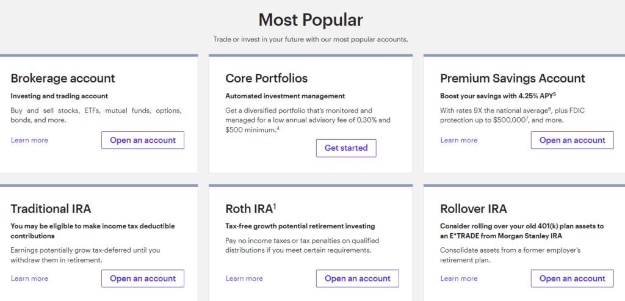Get started with Core Portfolios

[x=346, y=148]
